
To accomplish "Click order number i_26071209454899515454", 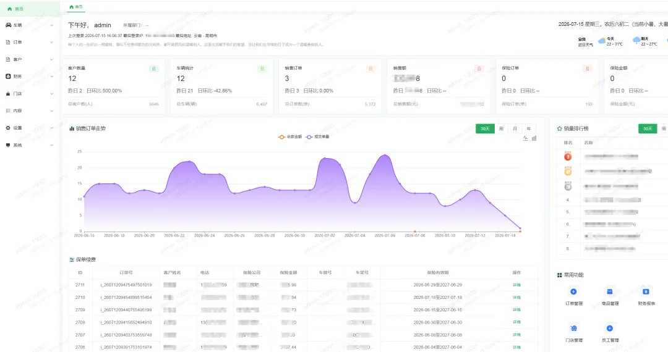I will [126, 297].
